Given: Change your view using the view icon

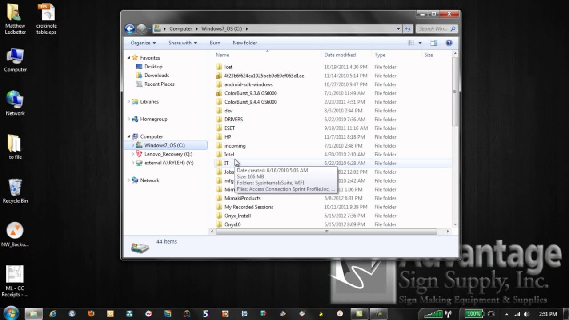Looking at the screenshot, I should tap(411, 43).
